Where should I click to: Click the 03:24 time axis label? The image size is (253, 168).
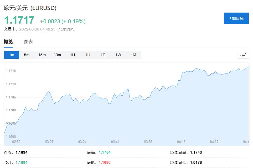(82, 142)
